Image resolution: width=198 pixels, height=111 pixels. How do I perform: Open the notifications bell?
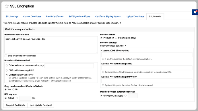click(x=195, y=12)
